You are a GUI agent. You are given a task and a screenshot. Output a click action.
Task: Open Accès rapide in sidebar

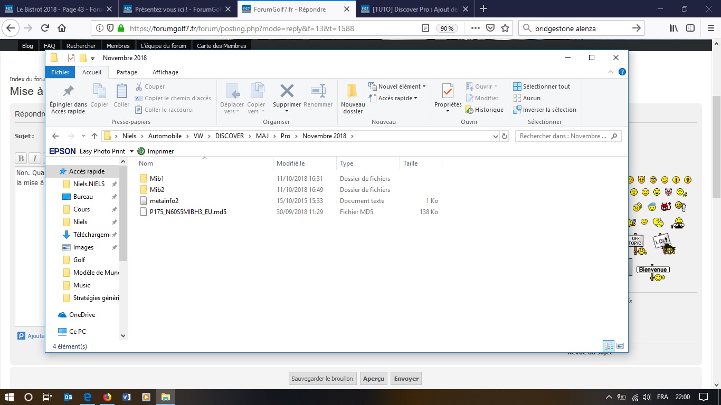coord(87,171)
